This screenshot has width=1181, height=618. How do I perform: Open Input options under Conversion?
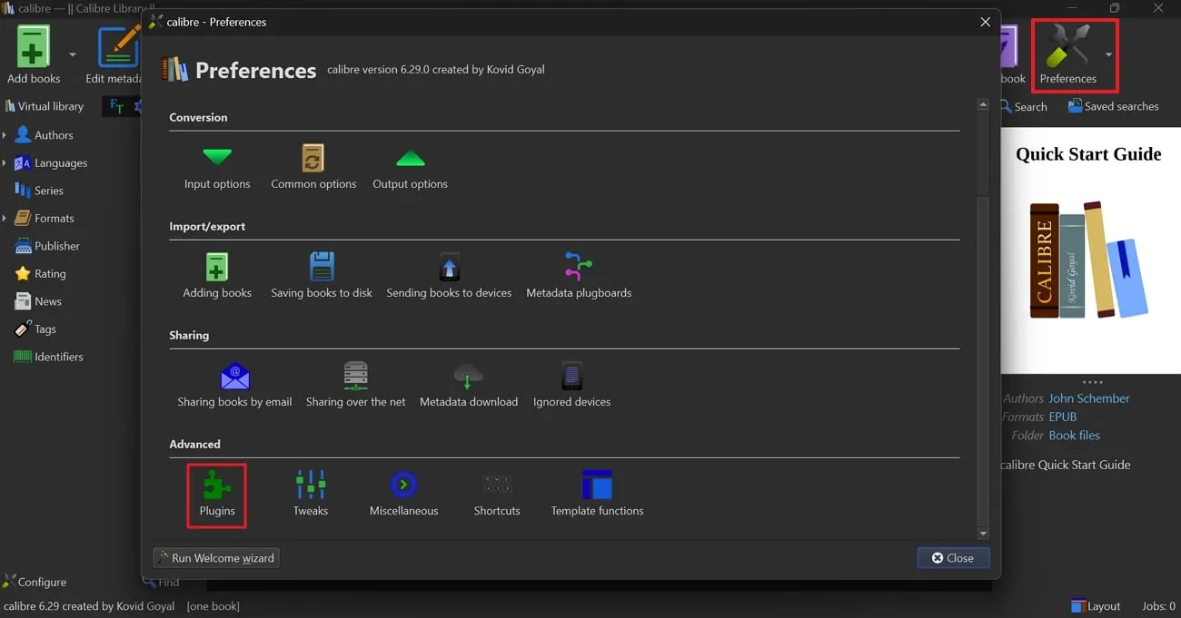click(217, 168)
